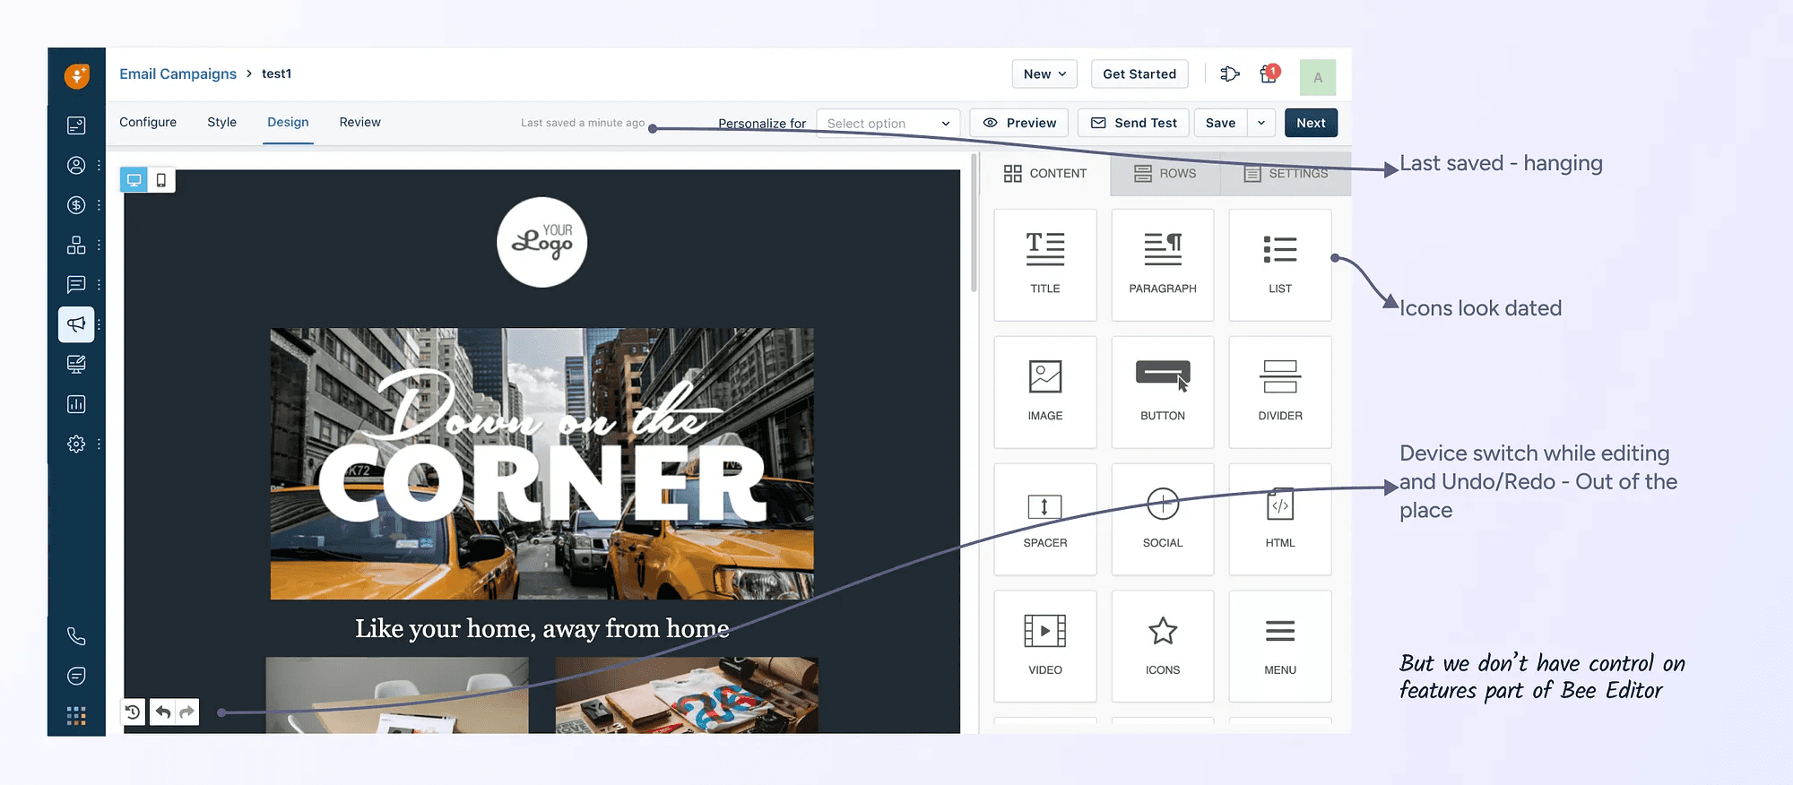
Task: Expand the three-dot menu beside conversations icon
Action: click(99, 284)
